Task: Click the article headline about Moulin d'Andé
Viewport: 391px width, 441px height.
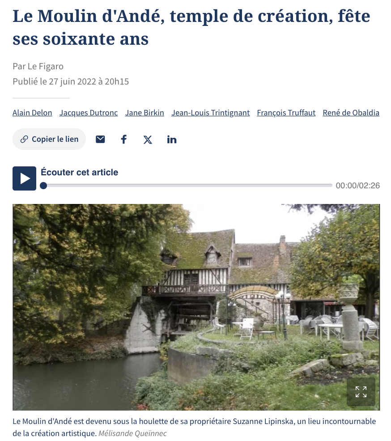Action: (x=191, y=27)
